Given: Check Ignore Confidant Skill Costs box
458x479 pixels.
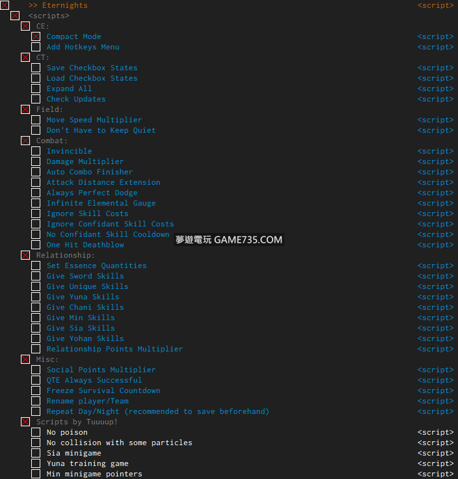Looking at the screenshot, I should pos(36,224).
